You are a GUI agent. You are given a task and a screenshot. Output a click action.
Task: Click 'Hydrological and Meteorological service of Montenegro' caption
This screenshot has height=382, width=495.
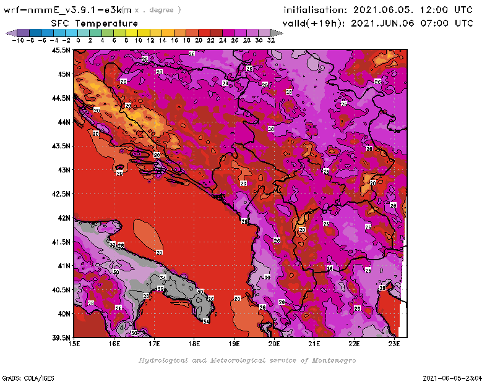click(247, 360)
